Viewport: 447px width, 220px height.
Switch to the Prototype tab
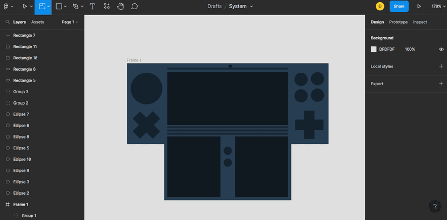tap(398, 22)
